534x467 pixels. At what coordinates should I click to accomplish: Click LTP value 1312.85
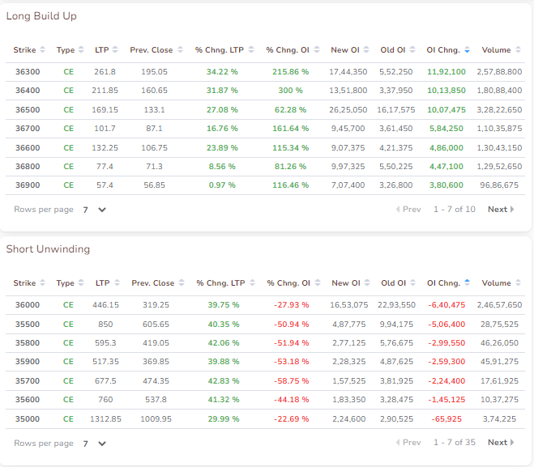pyautogui.click(x=105, y=419)
